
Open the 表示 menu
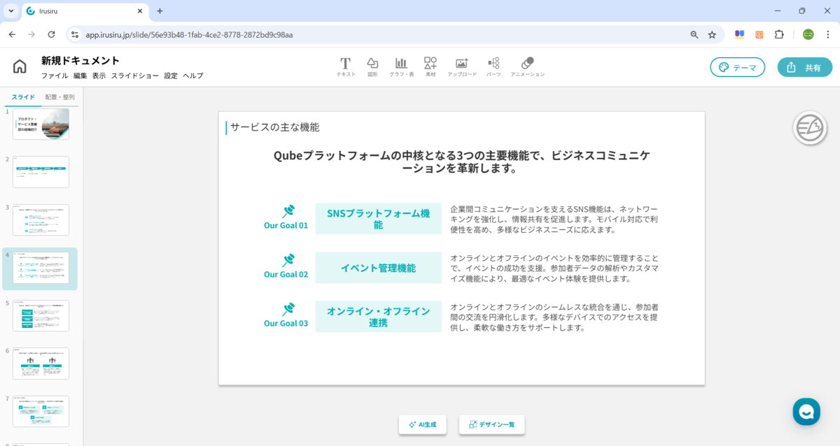click(99, 75)
